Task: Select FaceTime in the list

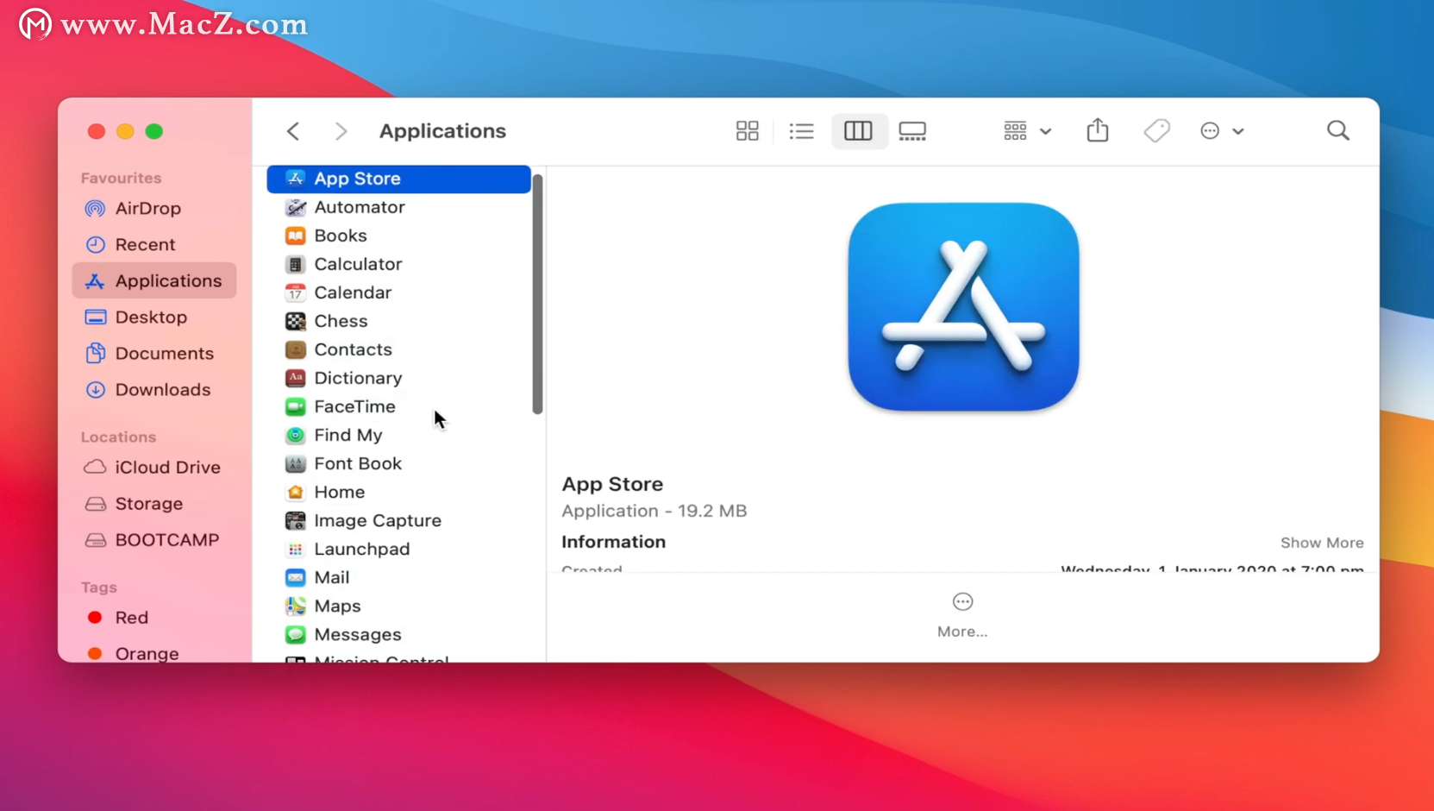Action: [398, 406]
